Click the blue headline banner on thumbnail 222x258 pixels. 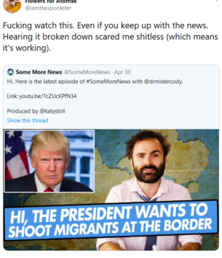click(111, 220)
